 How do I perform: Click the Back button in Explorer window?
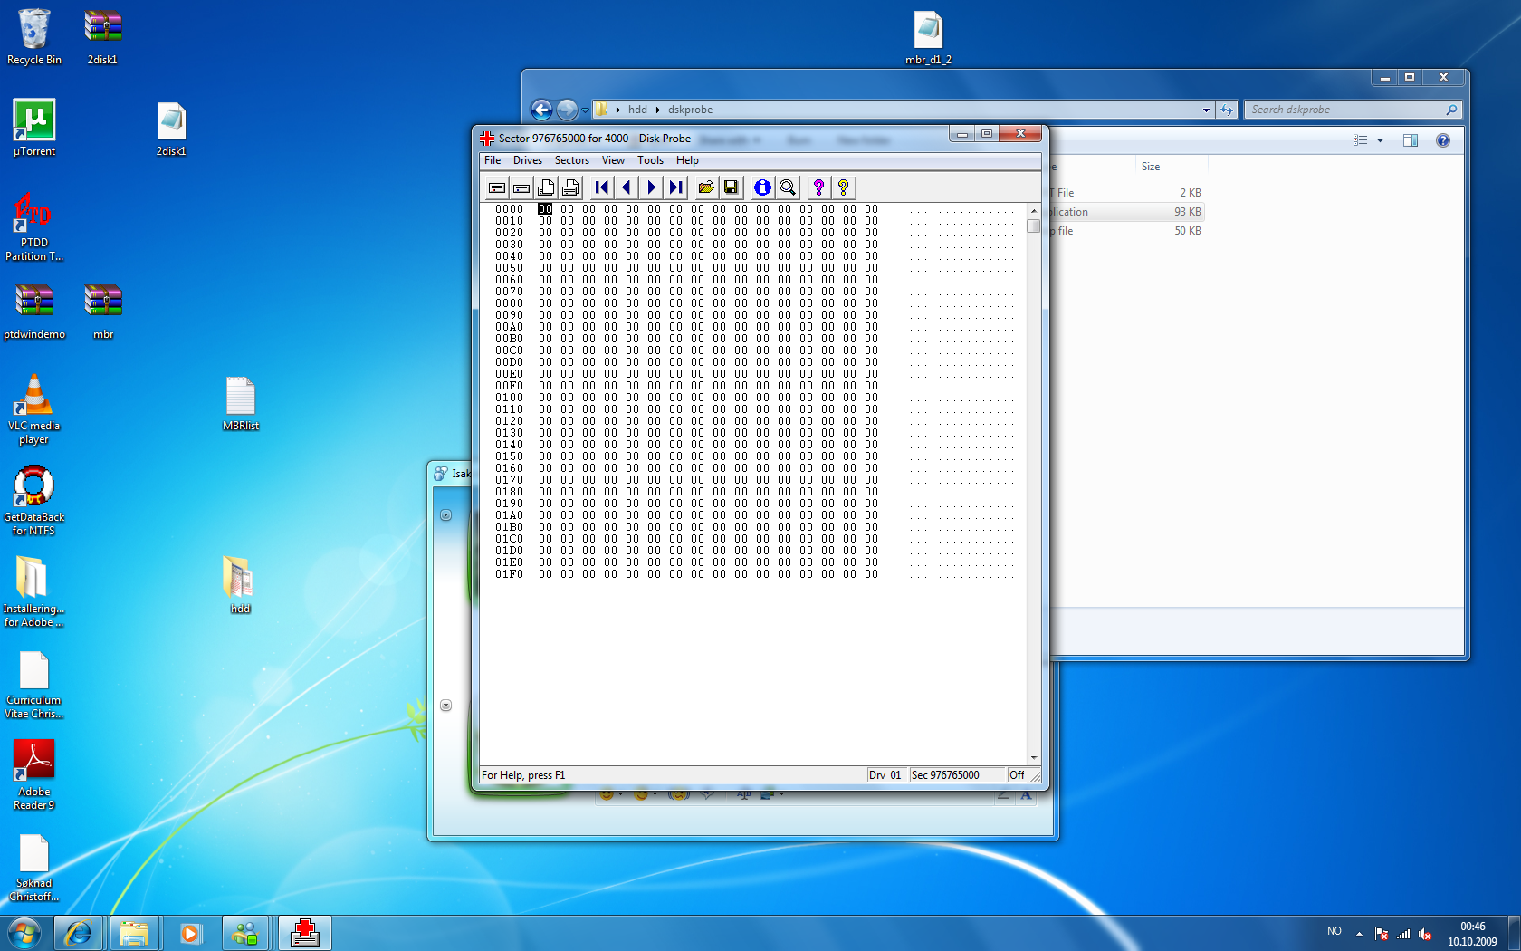click(541, 110)
